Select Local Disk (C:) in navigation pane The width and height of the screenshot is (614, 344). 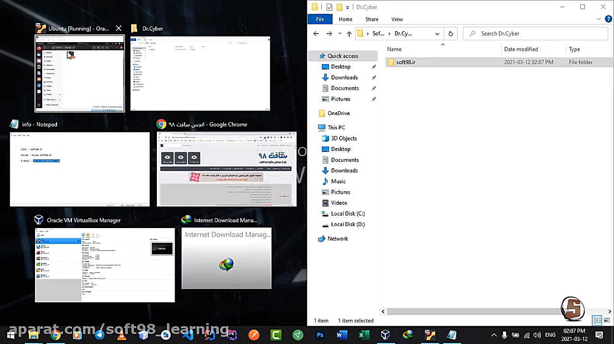(x=347, y=214)
